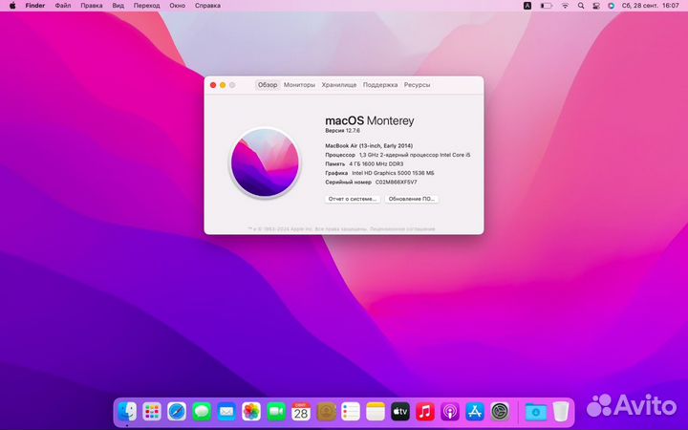Open Control Center in menu bar
This screenshot has height=430, width=688.
point(596,6)
